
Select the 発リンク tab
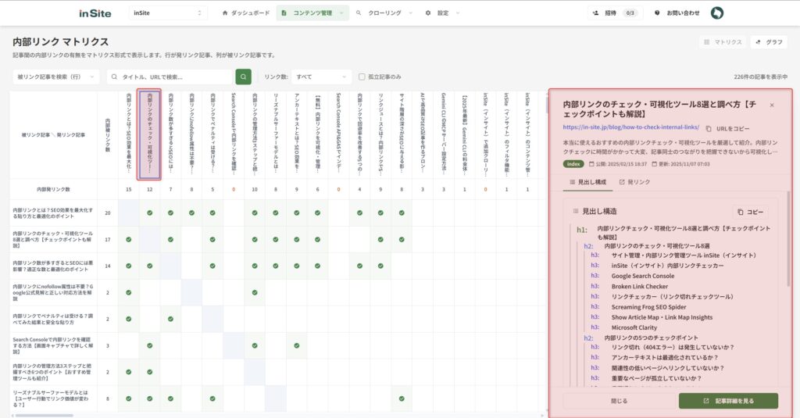[x=634, y=182]
